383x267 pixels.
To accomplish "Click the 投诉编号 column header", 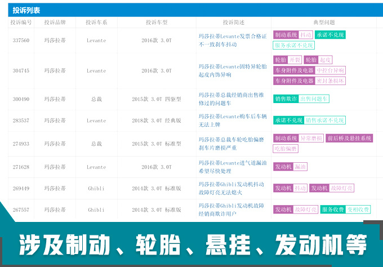I will coord(21,23).
